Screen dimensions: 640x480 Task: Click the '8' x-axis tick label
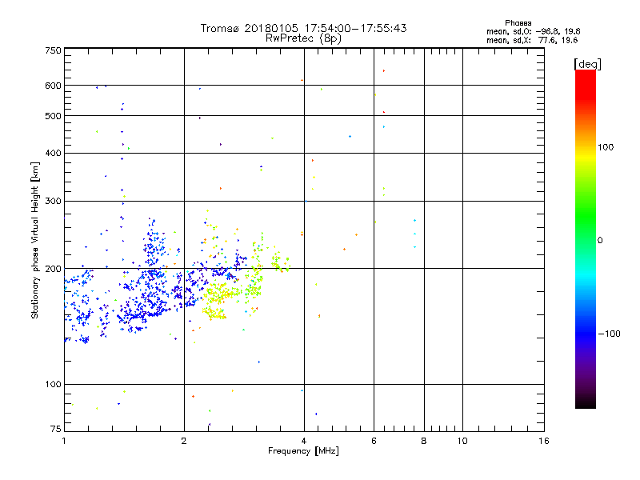tap(424, 441)
